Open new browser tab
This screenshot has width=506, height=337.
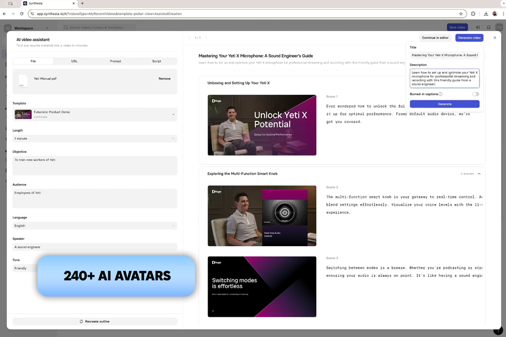coord(83,3)
